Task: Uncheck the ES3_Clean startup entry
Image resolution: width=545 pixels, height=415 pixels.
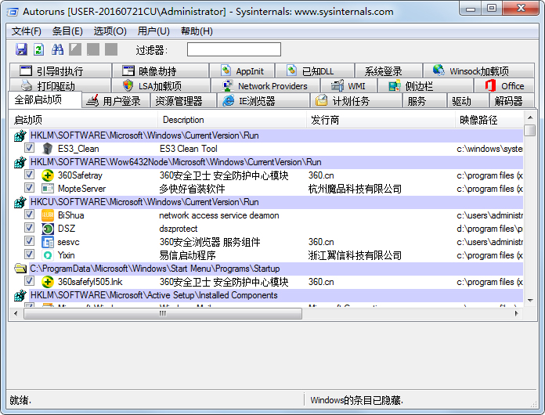Action: pos(29,148)
